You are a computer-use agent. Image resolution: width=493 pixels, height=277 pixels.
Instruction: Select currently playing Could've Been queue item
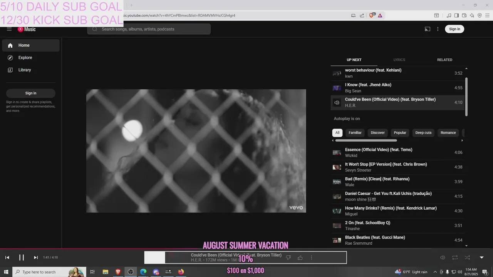click(397, 102)
